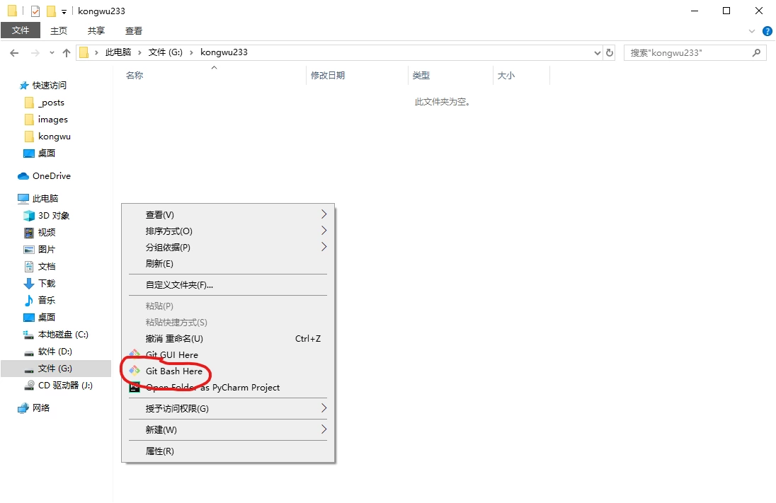The height and width of the screenshot is (503, 776).
Task: Expand the 新建(W) submenu arrow
Action: click(x=324, y=429)
